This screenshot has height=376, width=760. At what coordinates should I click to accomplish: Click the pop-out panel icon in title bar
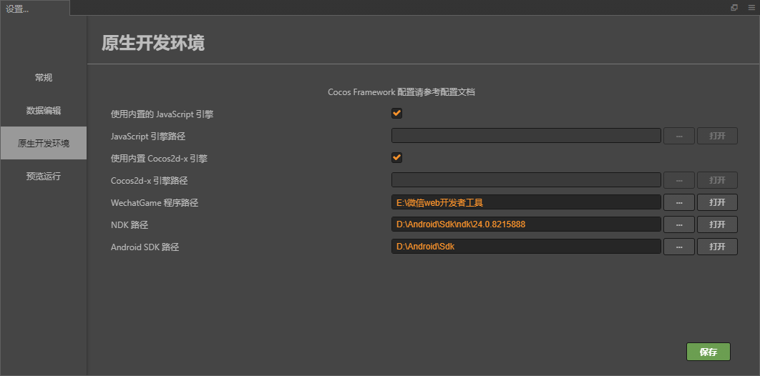tap(734, 7)
